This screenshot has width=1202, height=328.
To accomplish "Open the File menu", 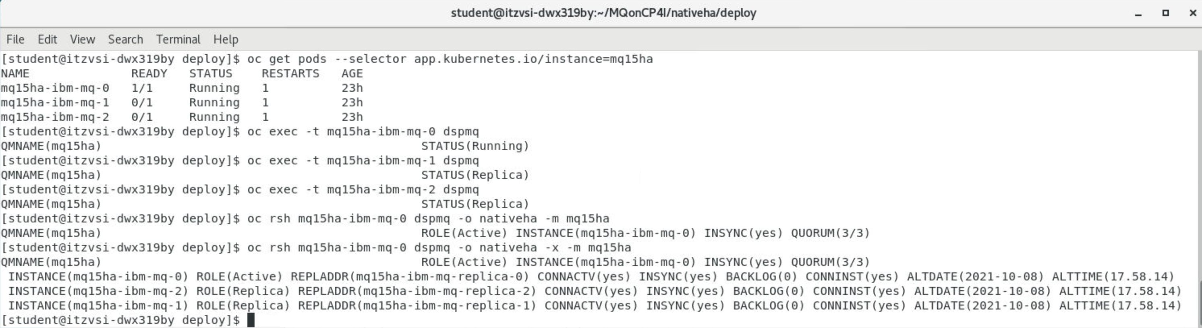I will 15,39.
